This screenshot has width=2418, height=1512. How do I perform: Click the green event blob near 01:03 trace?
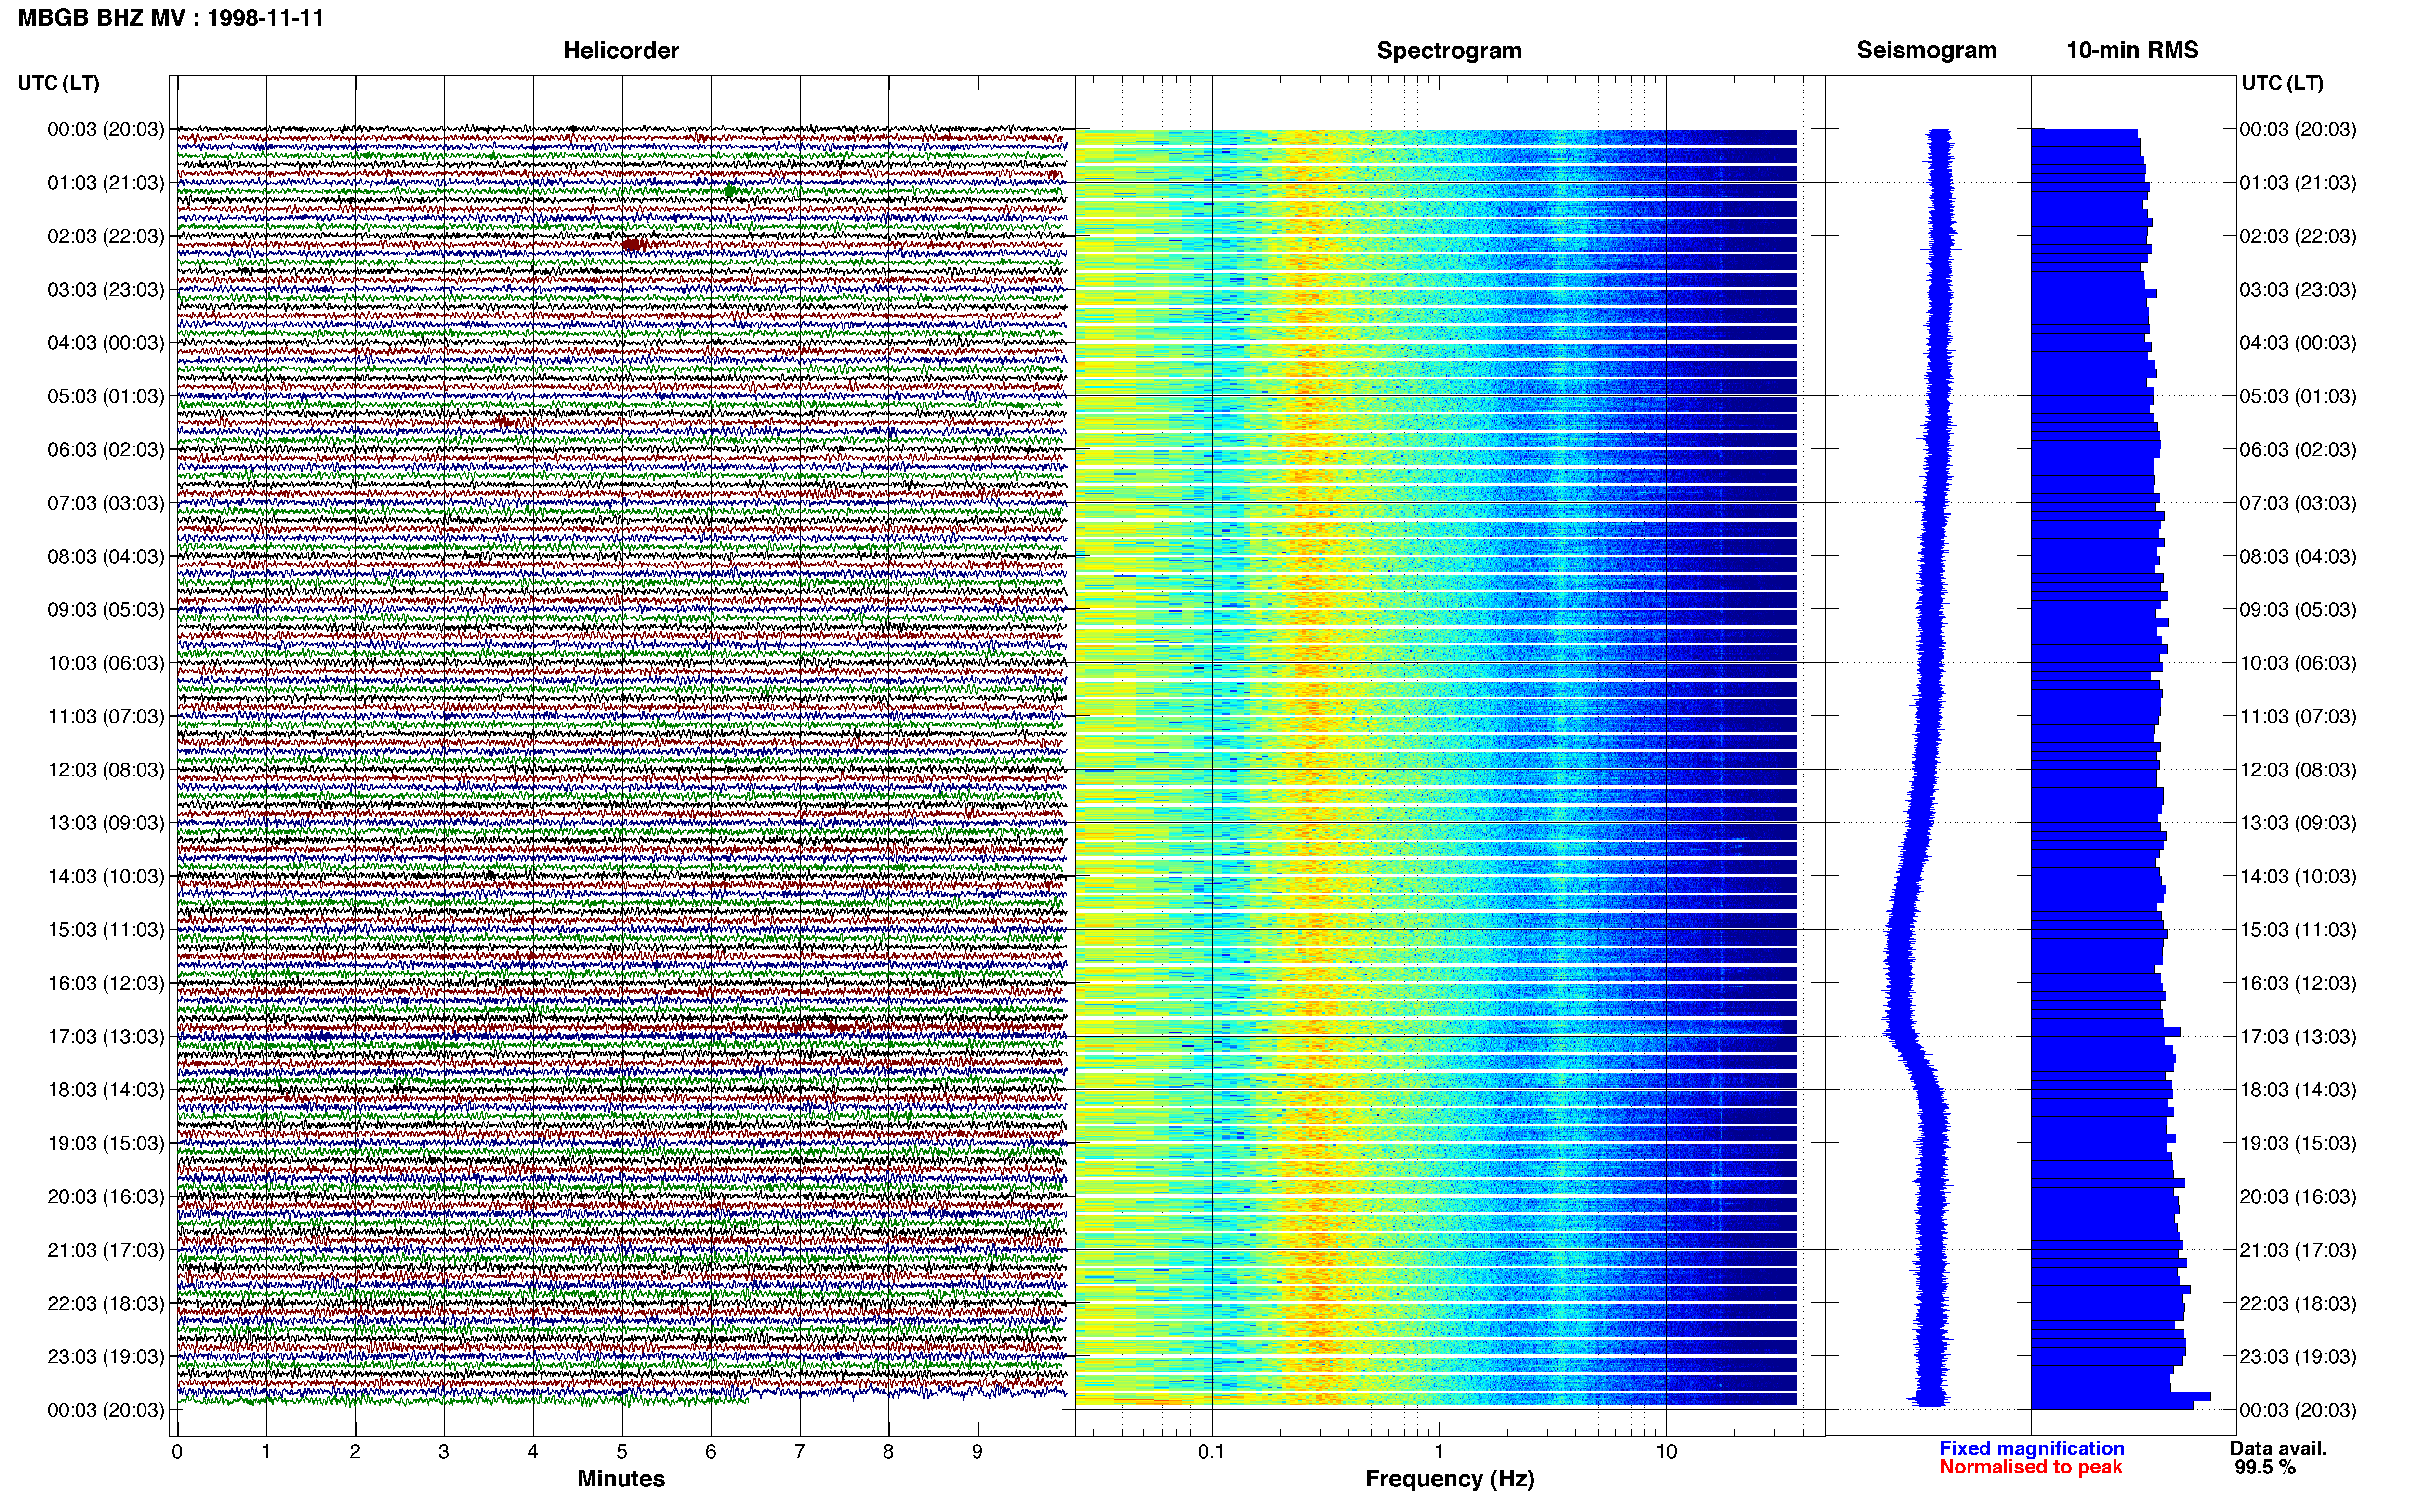[x=730, y=191]
